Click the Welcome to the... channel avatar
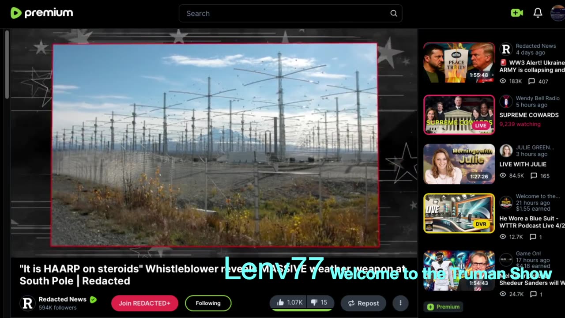Screen dimensions: 565x318 pyautogui.click(x=506, y=203)
